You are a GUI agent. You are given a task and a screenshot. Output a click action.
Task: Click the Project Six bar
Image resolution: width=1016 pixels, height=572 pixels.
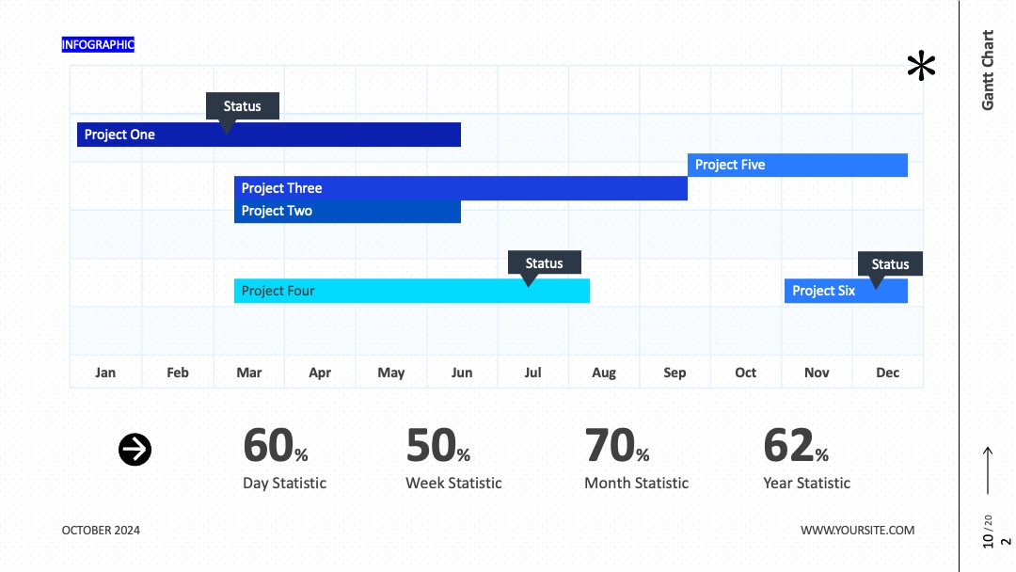click(847, 291)
